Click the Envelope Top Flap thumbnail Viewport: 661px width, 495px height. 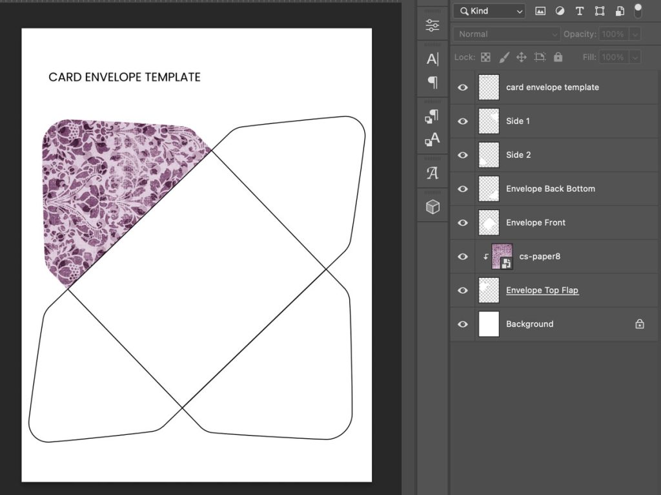pyautogui.click(x=489, y=290)
